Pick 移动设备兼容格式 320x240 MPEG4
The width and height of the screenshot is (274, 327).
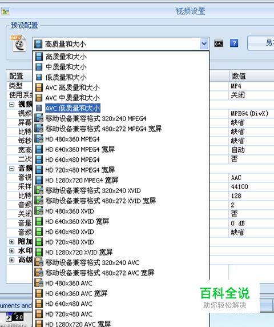pos(121,118)
